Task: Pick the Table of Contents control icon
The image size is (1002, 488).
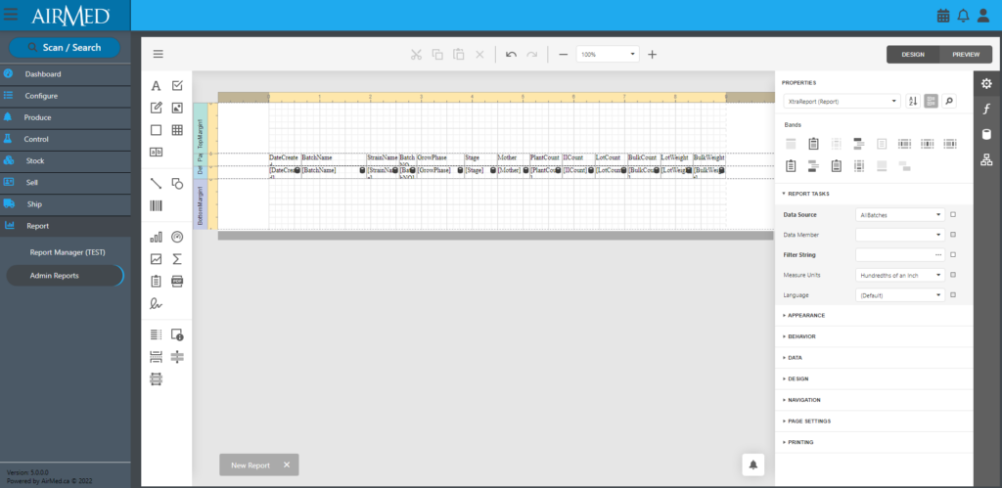Action: [156, 334]
